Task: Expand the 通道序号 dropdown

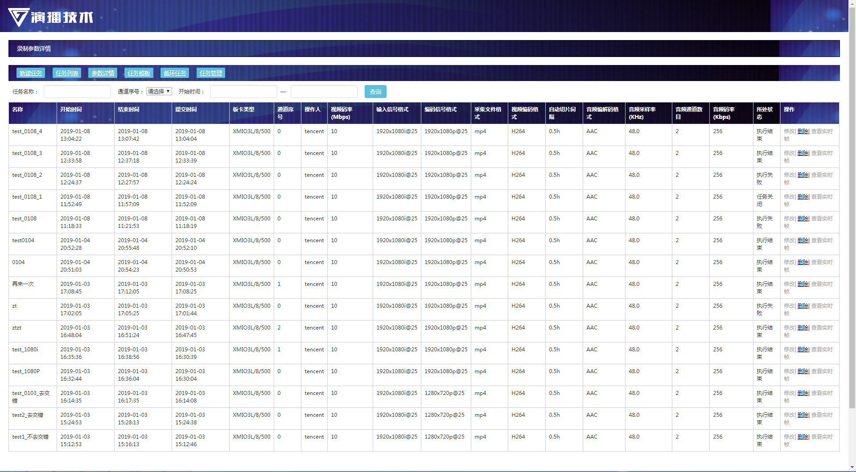Action: (159, 91)
